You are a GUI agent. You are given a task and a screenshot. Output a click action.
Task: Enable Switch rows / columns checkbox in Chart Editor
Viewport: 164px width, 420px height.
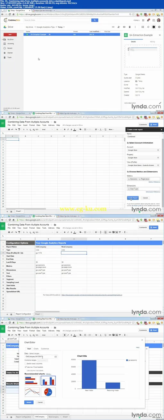click(x=26, y=363)
